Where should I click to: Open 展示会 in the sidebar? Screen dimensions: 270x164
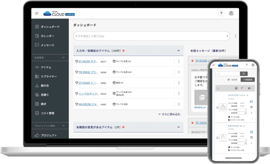[42, 85]
